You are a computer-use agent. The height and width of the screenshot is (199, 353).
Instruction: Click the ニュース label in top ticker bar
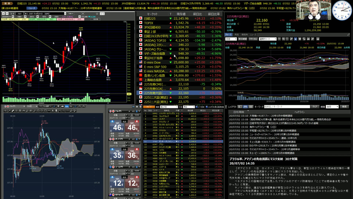click(32, 8)
